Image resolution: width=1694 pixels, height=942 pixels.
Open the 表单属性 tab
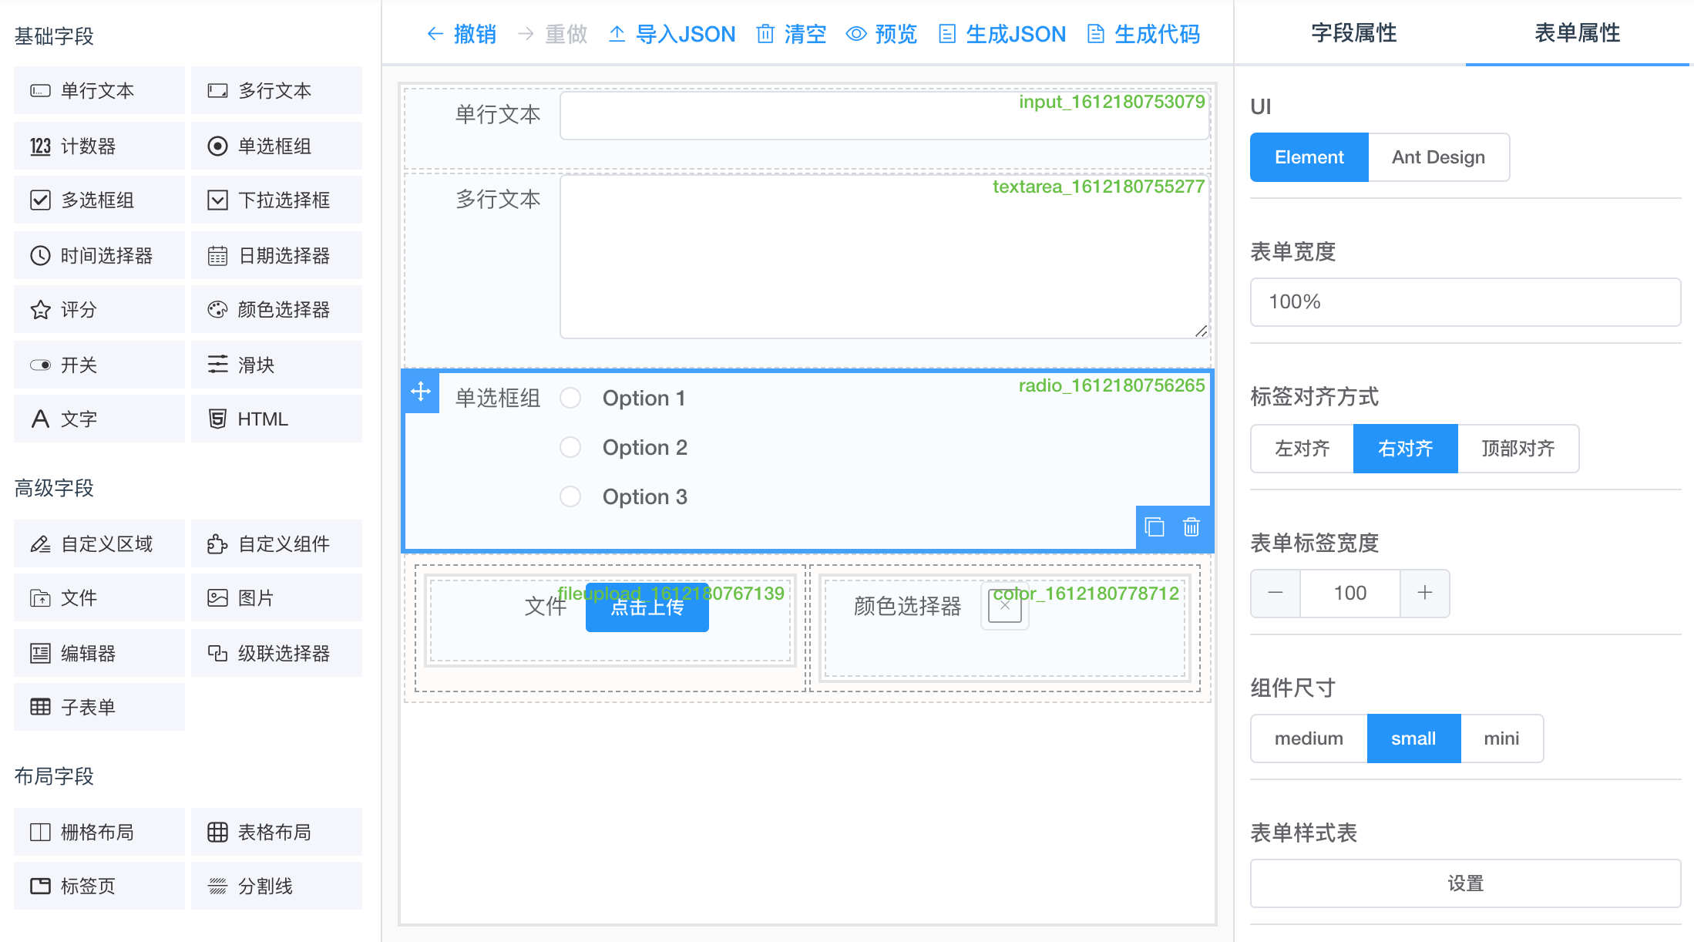click(x=1577, y=33)
